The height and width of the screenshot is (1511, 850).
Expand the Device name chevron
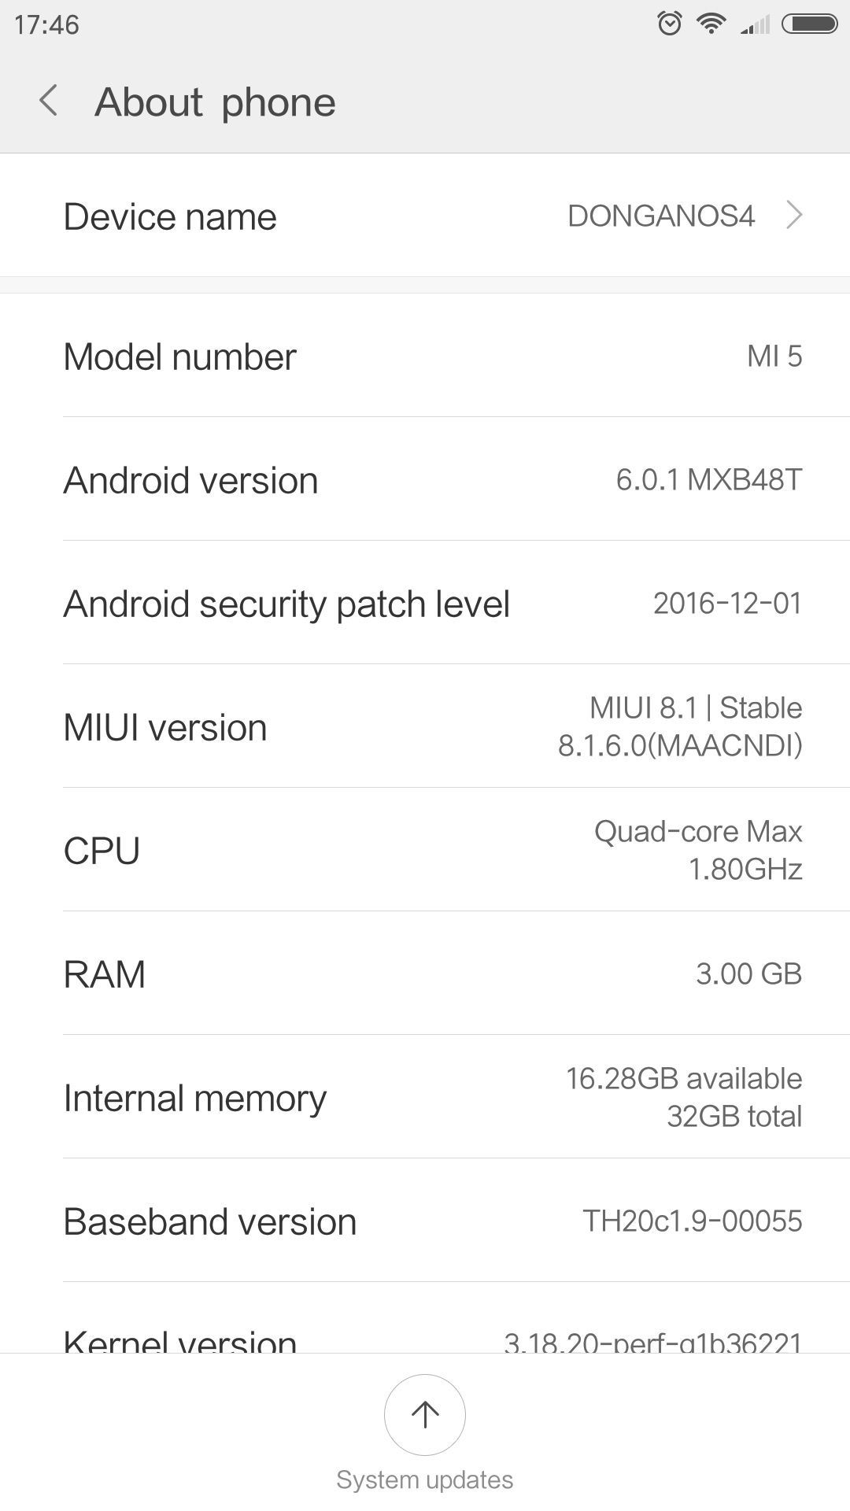pos(794,215)
